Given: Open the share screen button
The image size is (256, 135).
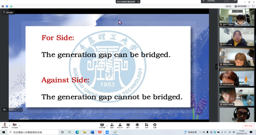Looking at the screenshot, I should [x=102, y=126].
